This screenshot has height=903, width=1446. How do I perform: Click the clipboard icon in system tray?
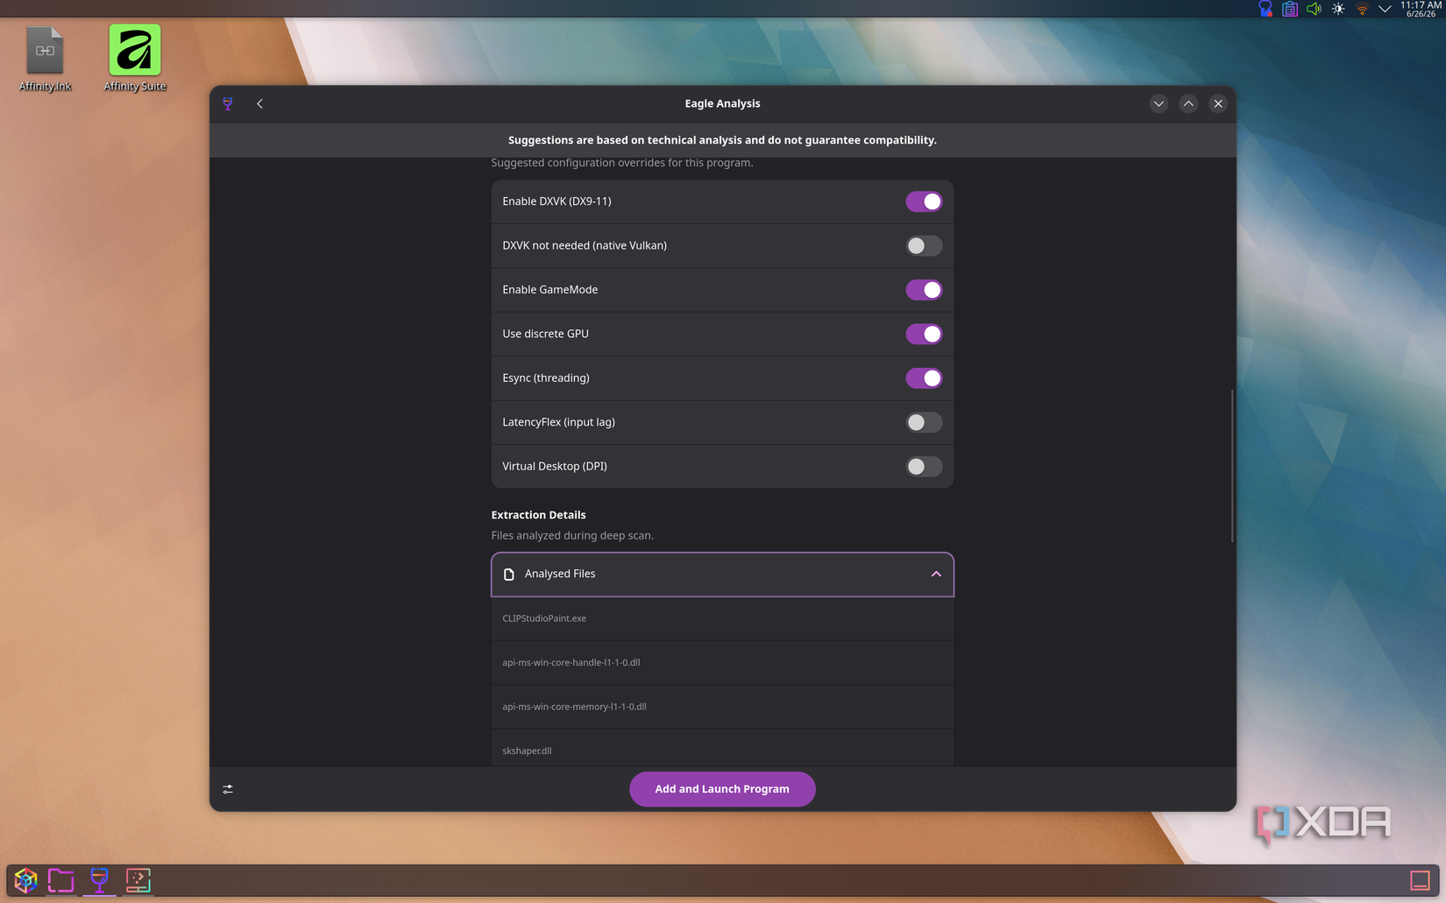(x=1290, y=9)
